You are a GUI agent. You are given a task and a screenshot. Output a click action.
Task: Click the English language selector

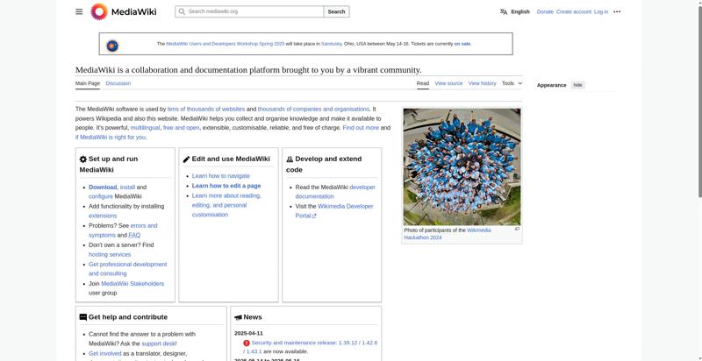coord(520,11)
